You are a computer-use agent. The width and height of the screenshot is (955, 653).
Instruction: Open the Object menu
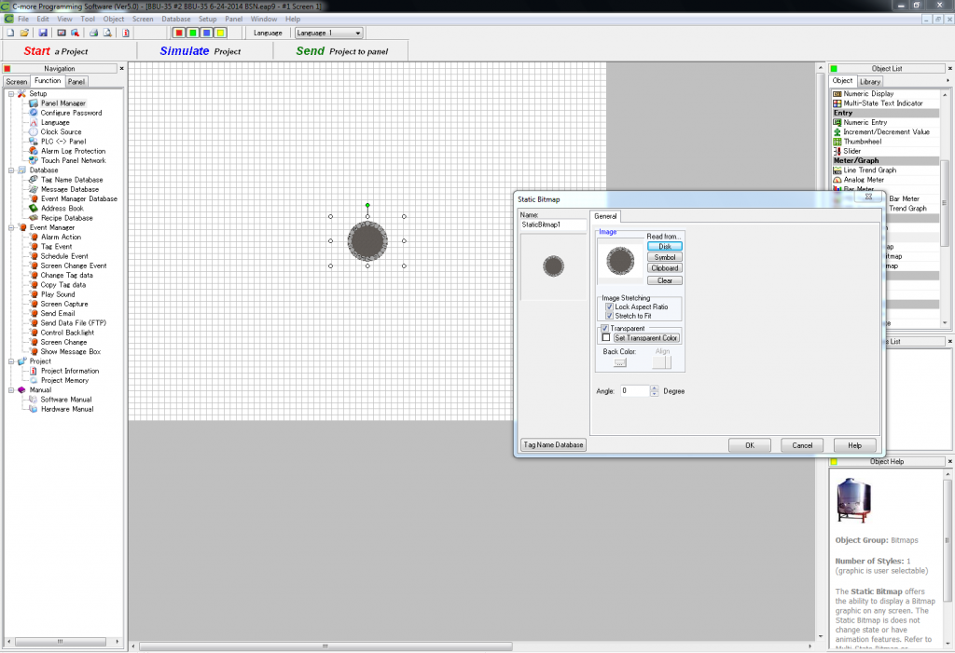[x=114, y=18]
